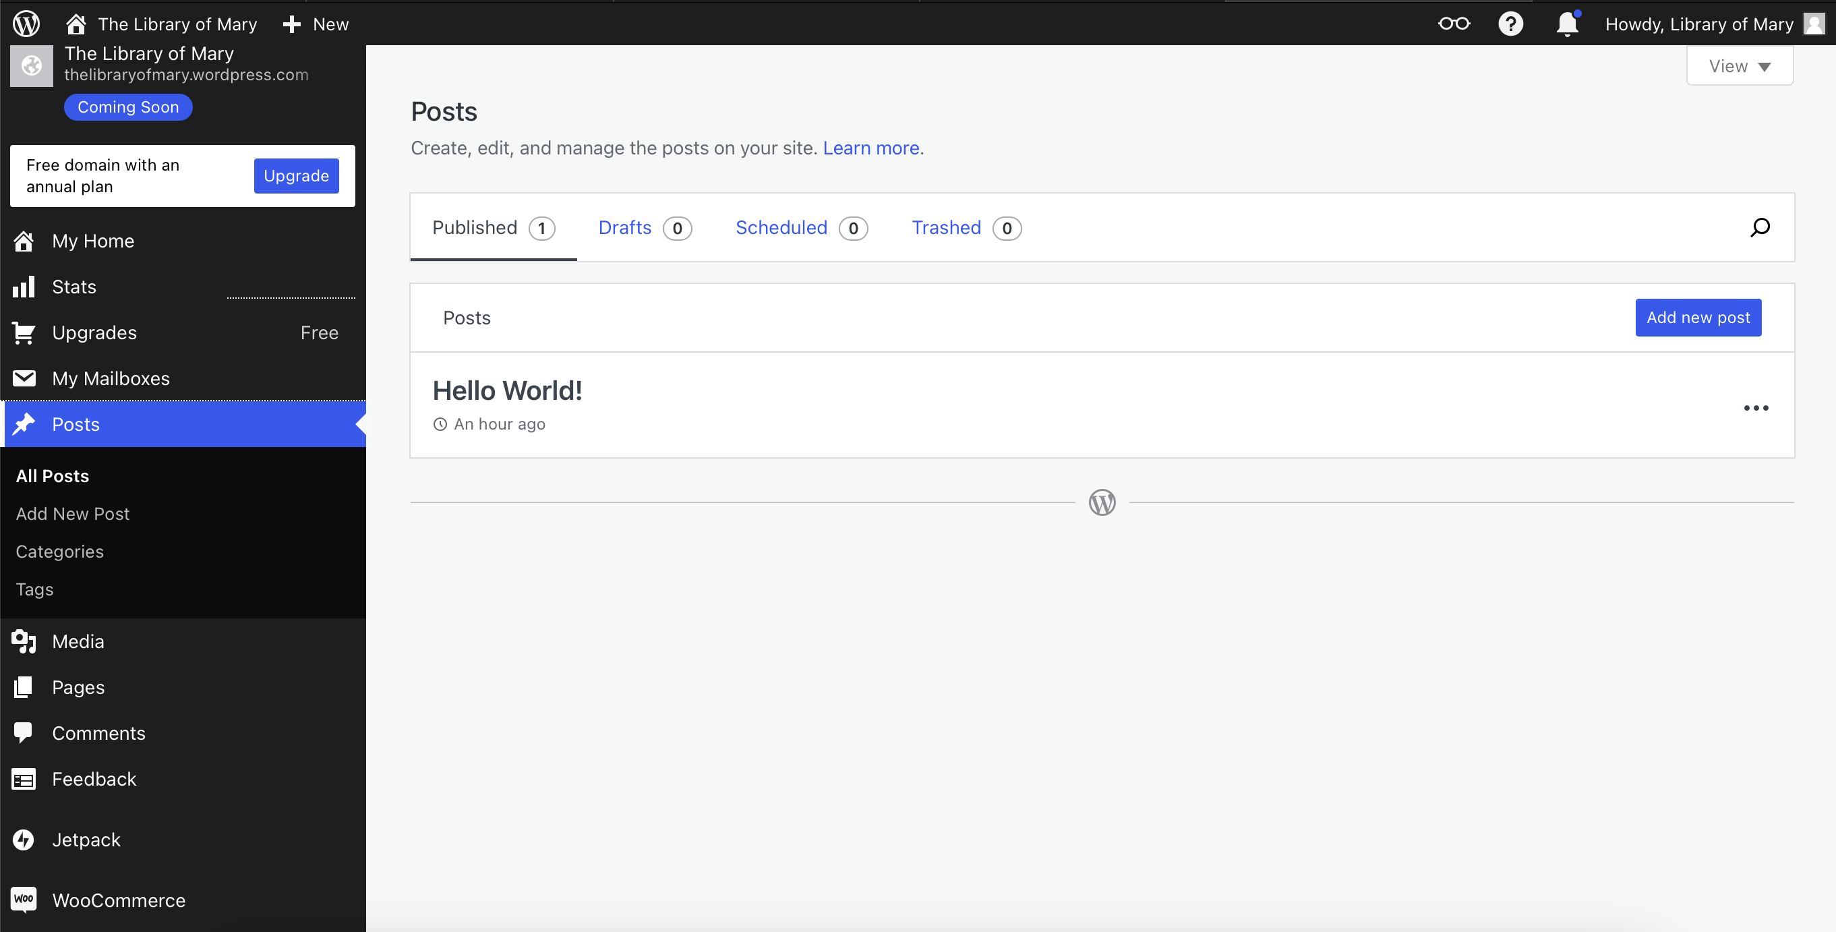This screenshot has height=932, width=1836.
Task: Click the Media icon in sidebar
Action: 24,641
